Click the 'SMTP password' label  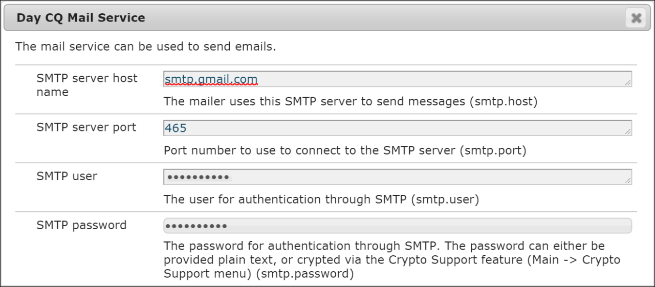[x=81, y=225]
